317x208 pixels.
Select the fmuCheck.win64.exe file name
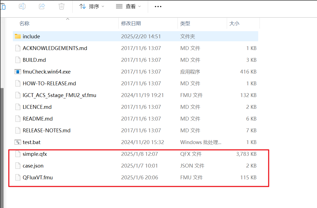tap(46, 72)
